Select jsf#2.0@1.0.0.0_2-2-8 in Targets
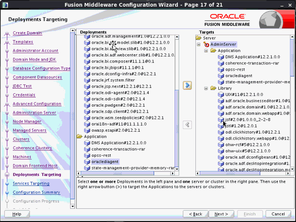The width and height of the screenshot is (296, 222). [x=247, y=120]
